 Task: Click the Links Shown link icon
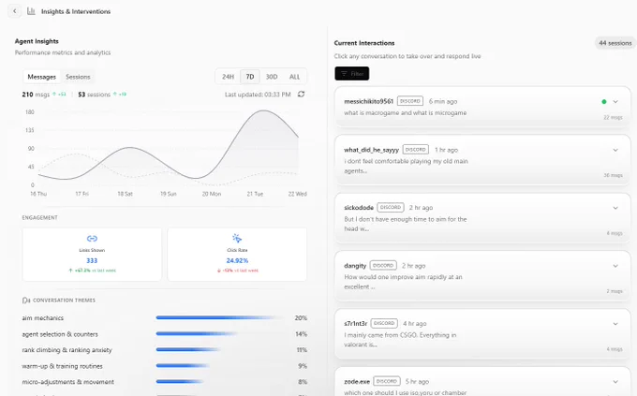click(x=92, y=239)
